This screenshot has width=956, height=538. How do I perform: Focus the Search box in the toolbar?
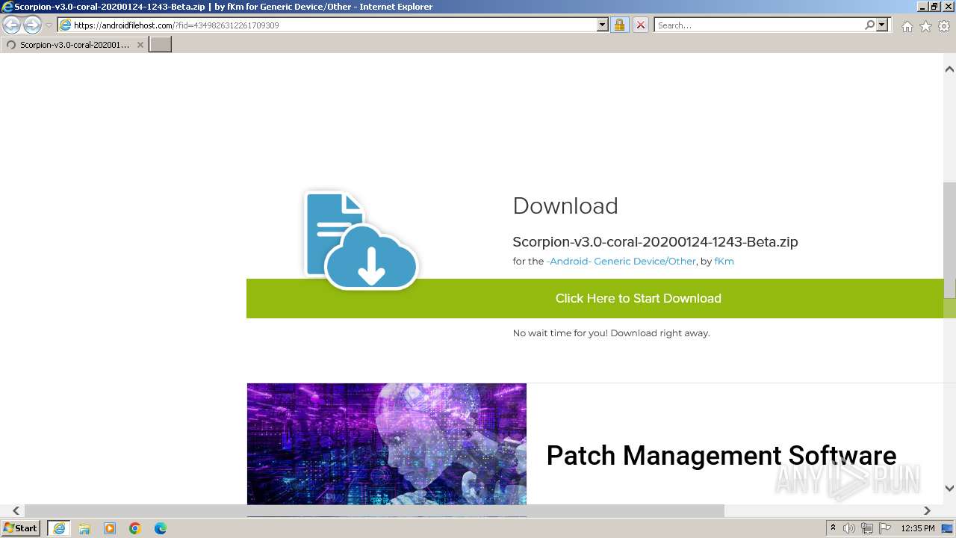[758, 25]
